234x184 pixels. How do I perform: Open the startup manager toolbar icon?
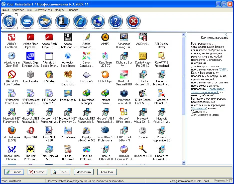point(63,21)
